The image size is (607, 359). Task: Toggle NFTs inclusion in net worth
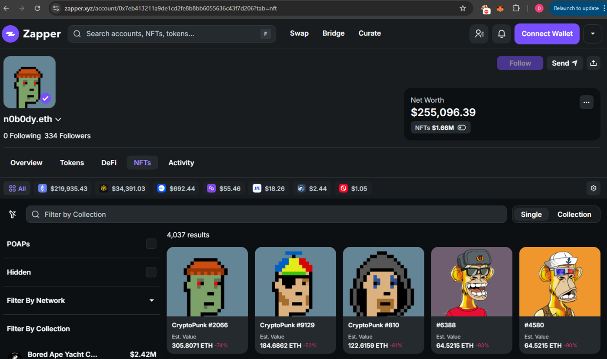click(462, 127)
